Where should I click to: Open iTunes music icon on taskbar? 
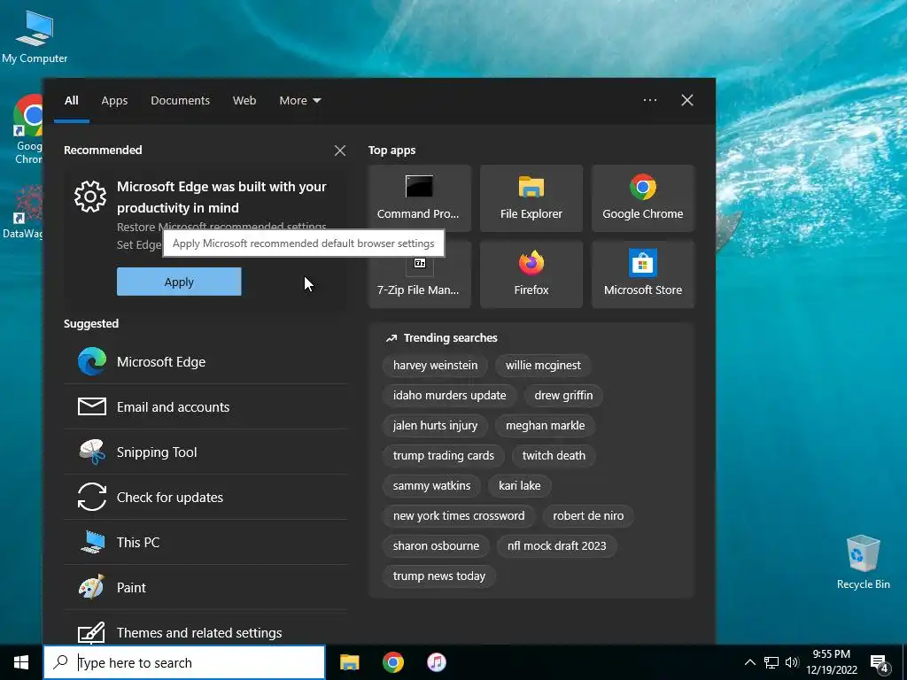[437, 662]
